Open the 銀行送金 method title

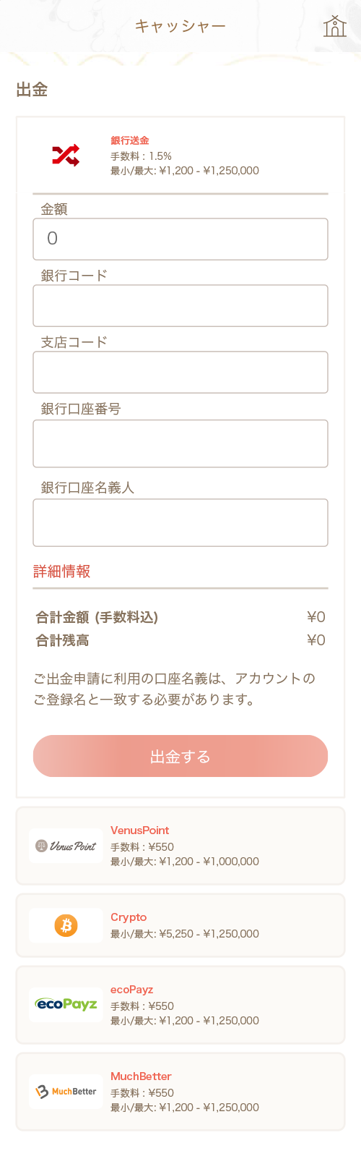pyautogui.click(x=130, y=140)
